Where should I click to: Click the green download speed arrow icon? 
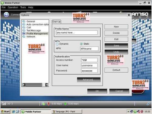[x=65, y=104]
